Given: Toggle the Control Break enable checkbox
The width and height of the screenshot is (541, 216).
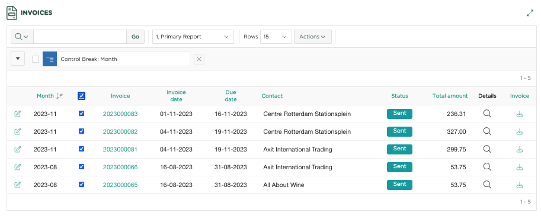Looking at the screenshot, I should pyautogui.click(x=36, y=59).
